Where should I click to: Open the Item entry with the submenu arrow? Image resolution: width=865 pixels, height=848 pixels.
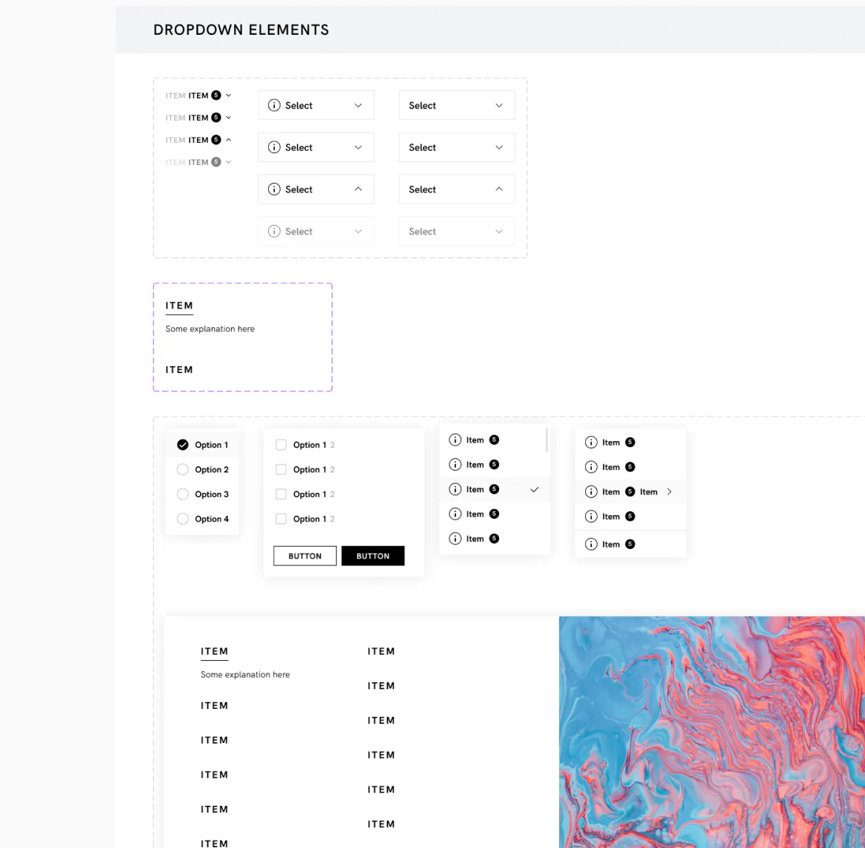click(631, 491)
